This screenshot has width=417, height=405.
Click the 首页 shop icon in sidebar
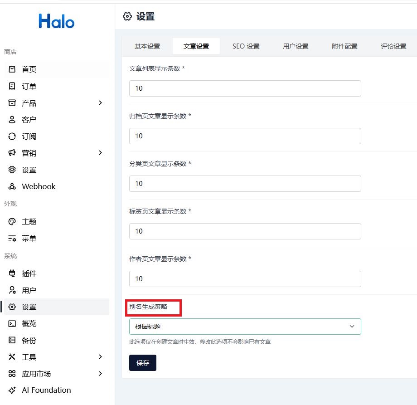[12, 69]
